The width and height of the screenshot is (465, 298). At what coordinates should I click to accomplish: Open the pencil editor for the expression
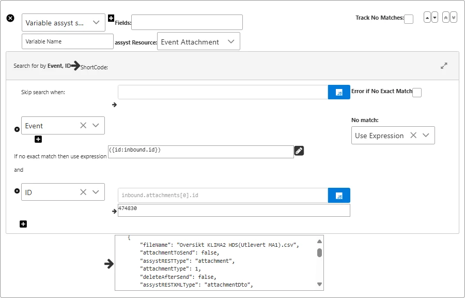[299, 151]
